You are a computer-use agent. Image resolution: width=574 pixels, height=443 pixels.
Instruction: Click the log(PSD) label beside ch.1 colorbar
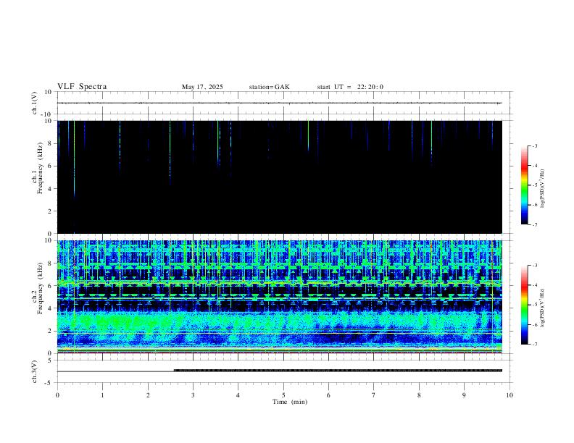[542, 188]
